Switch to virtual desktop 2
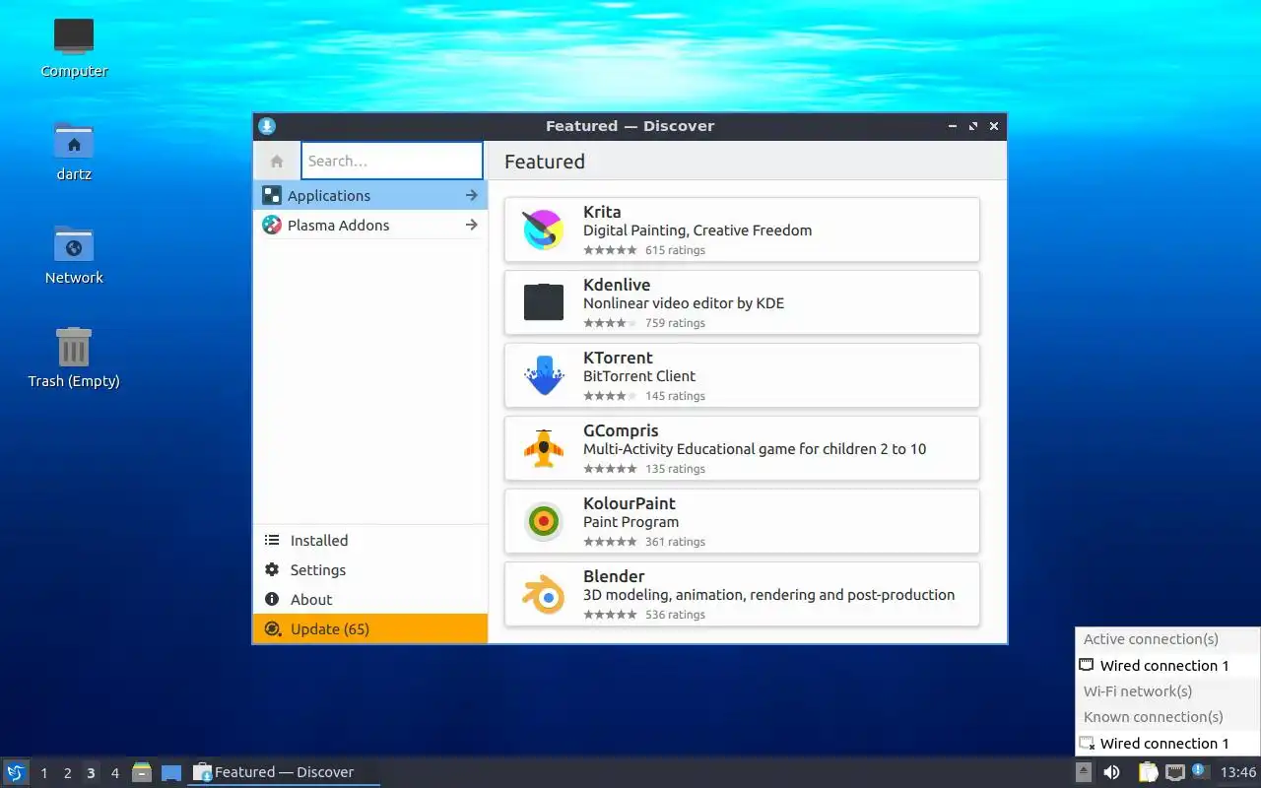The image size is (1261, 788). tap(67, 772)
